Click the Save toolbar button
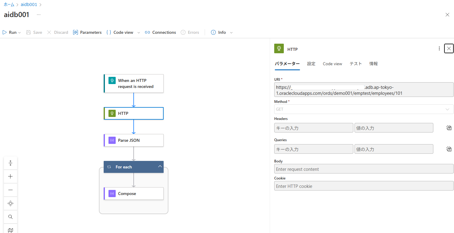Viewport: 454px width, 233px height. [34, 32]
